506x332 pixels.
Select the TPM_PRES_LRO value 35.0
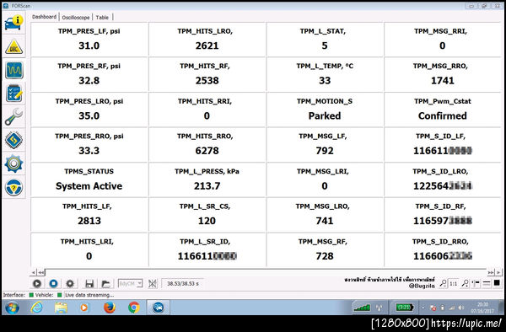[89, 115]
